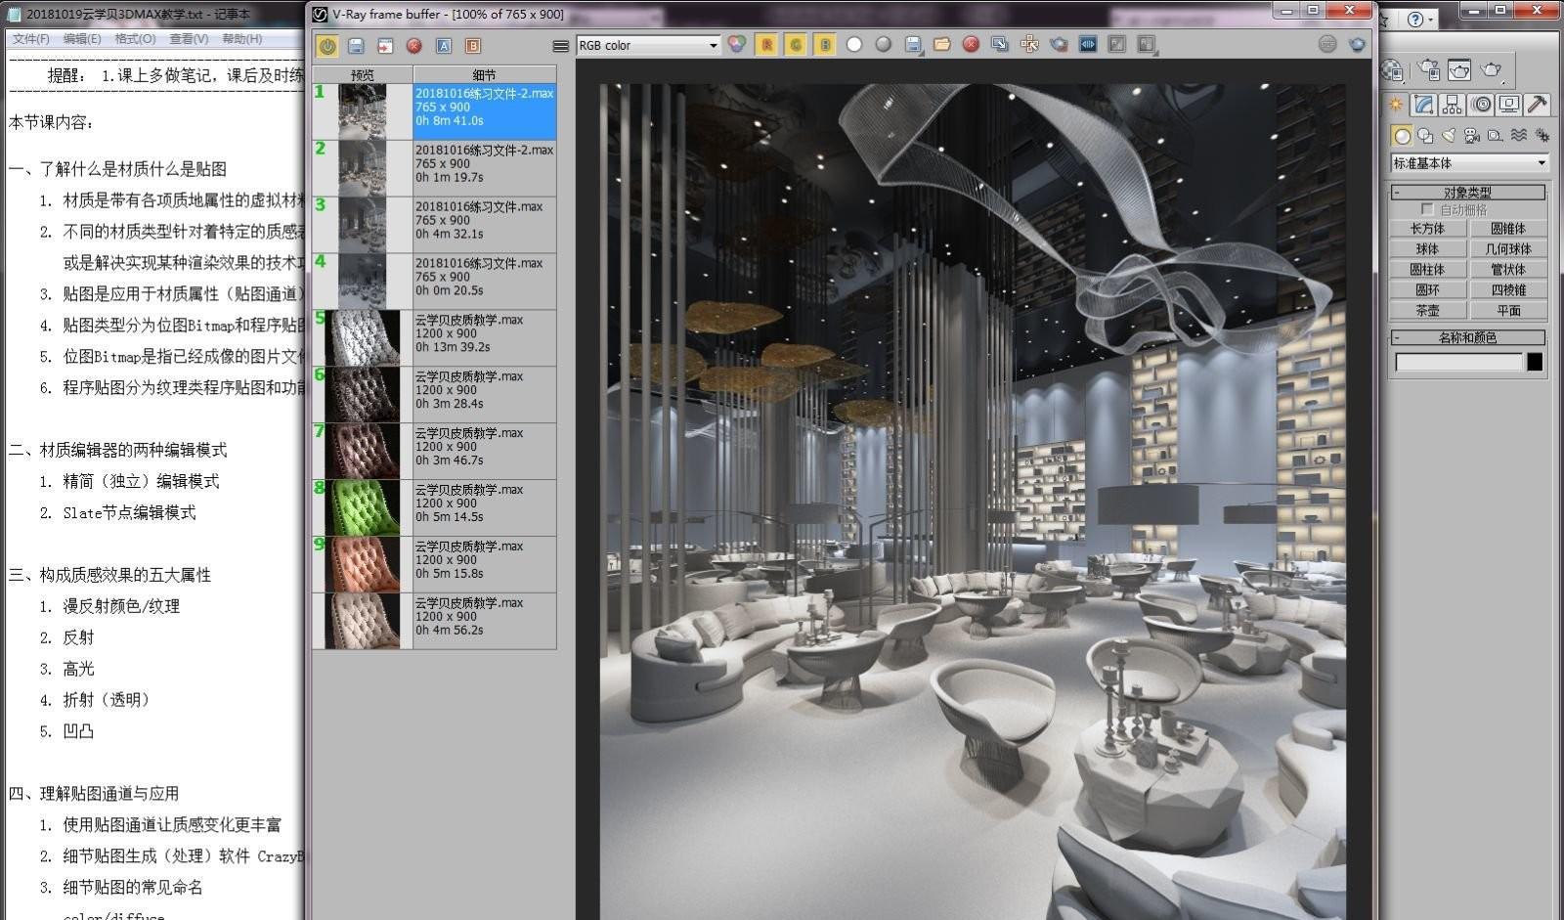Open the V-Ray history options list icon

pos(560,46)
